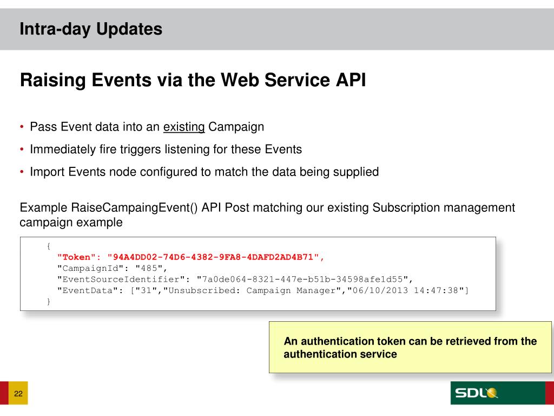The image size is (554, 416).
Task: Select the "Intra-day Updates" header text
Action: coord(91,29)
